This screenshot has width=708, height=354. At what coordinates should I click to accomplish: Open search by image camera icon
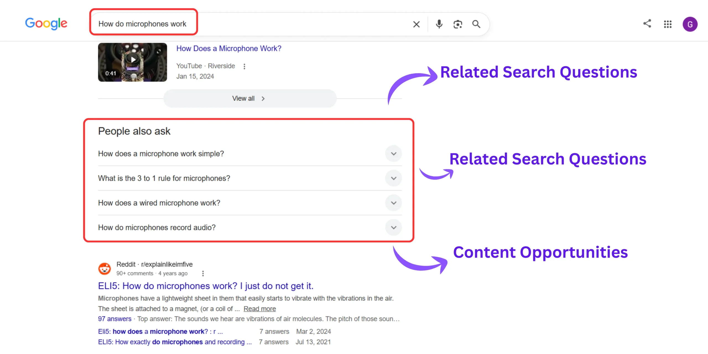point(458,24)
